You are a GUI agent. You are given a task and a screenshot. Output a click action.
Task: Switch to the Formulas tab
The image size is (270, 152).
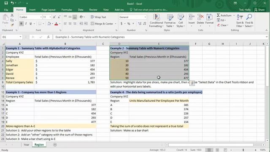tap(67, 10)
